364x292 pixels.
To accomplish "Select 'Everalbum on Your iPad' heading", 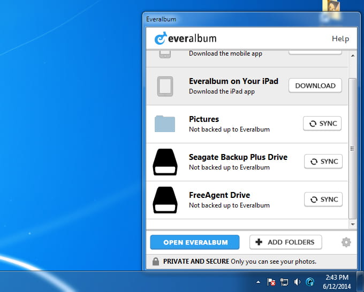I will tap(233, 81).
